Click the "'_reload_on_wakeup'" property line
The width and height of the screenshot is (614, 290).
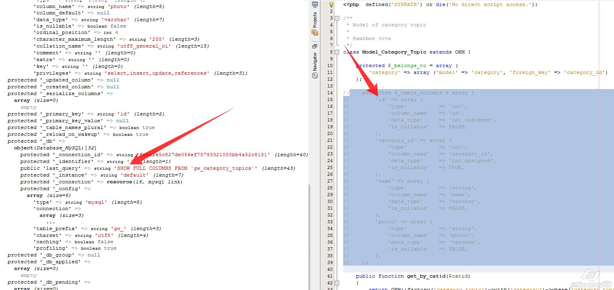(x=78, y=134)
